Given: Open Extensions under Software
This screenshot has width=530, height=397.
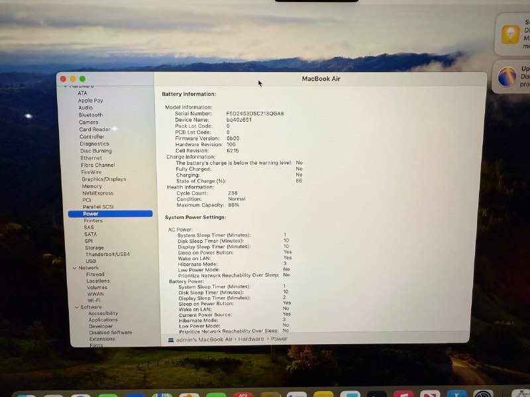Looking at the screenshot, I should pos(102,339).
